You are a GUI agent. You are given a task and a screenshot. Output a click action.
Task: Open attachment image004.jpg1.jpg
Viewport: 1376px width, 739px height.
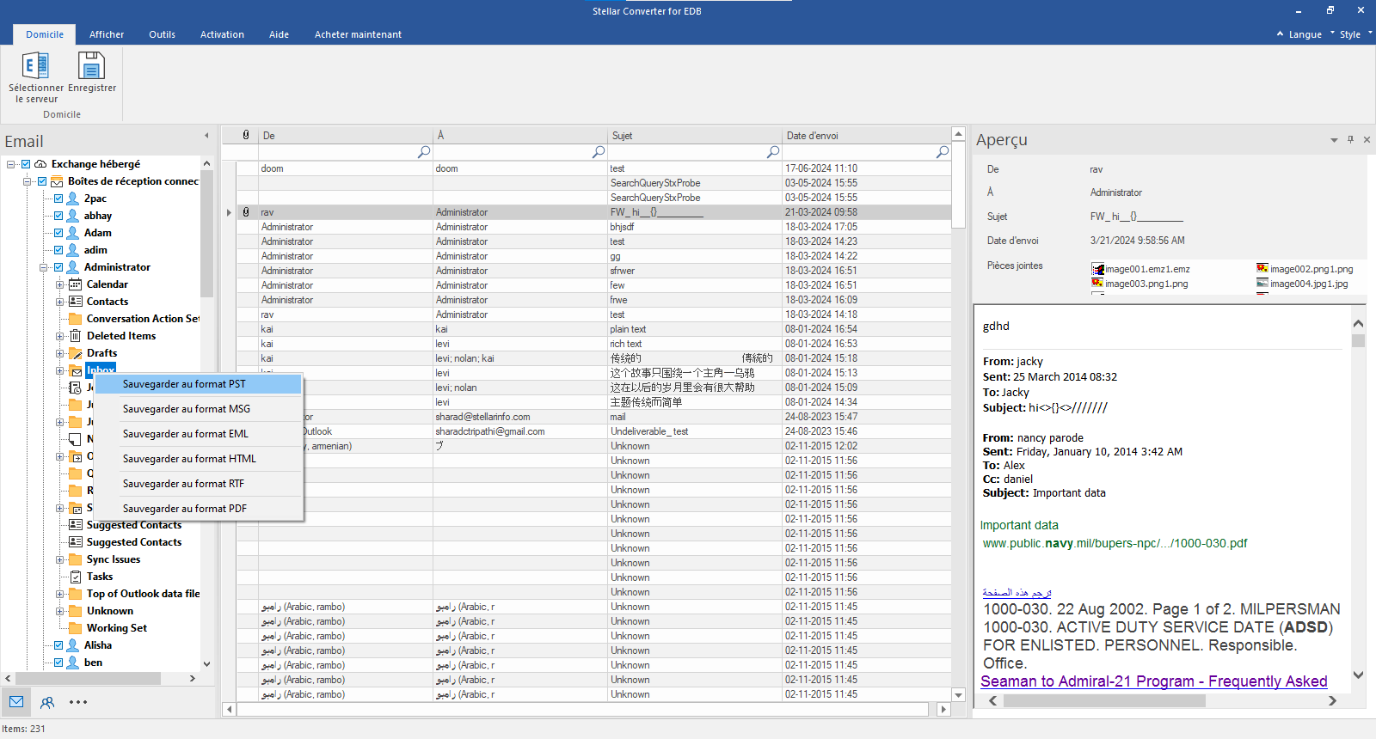[1302, 284]
